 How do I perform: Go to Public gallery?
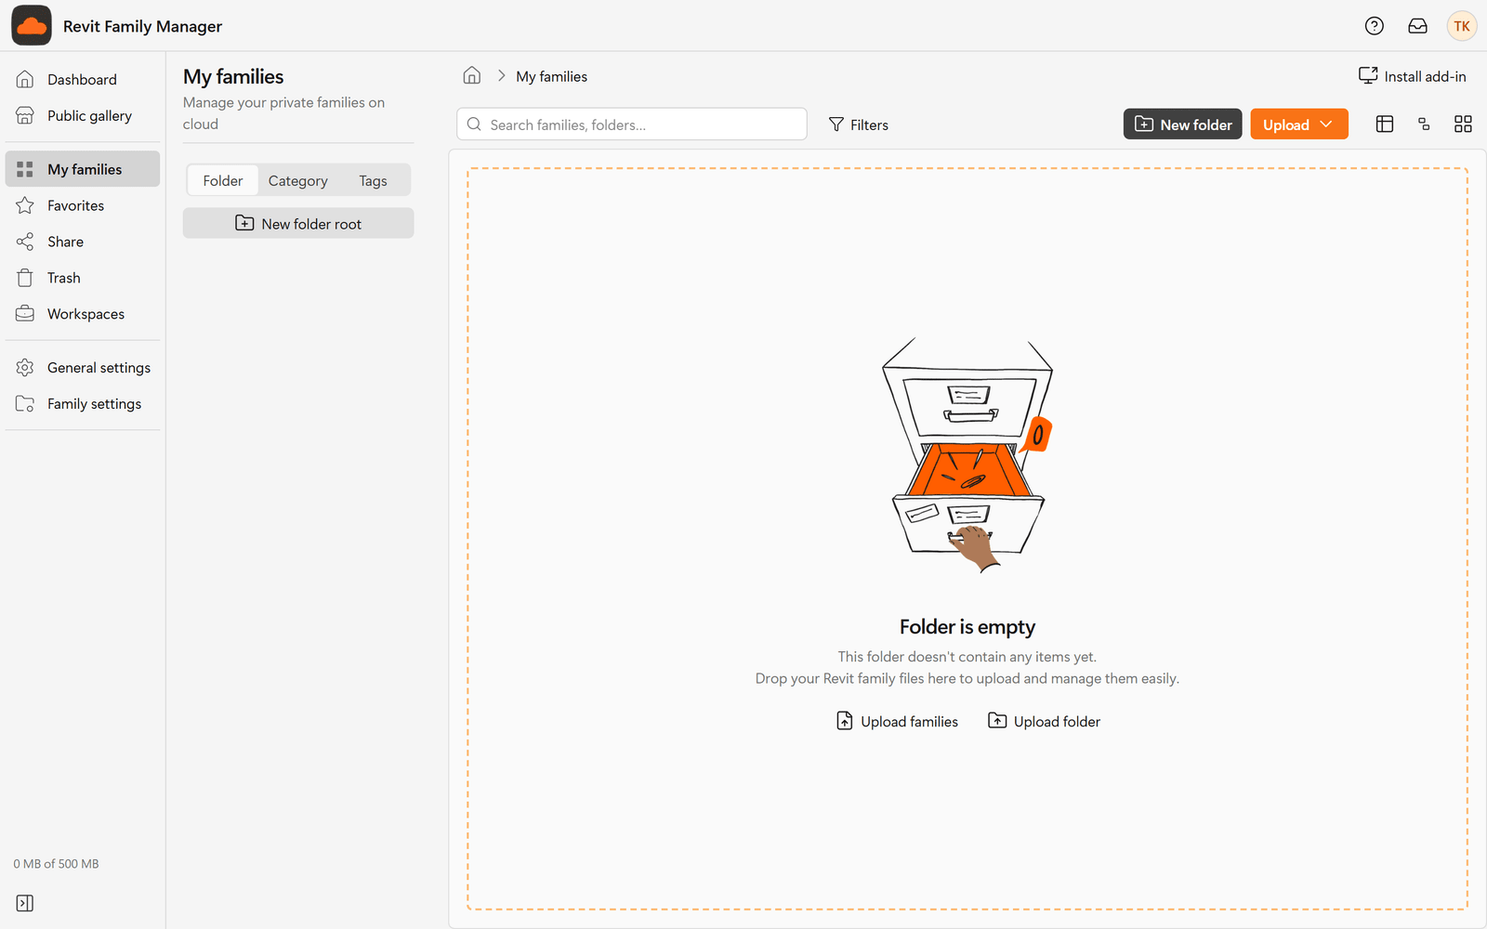[x=83, y=116]
